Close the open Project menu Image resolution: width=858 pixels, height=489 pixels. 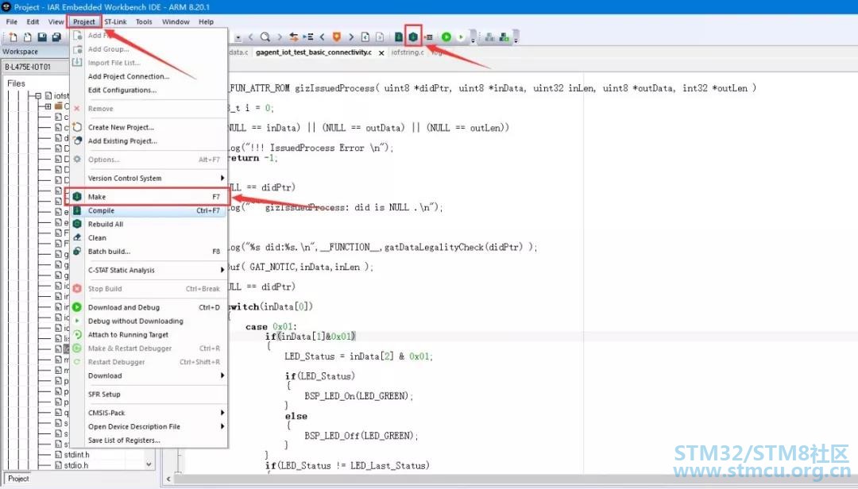(84, 22)
